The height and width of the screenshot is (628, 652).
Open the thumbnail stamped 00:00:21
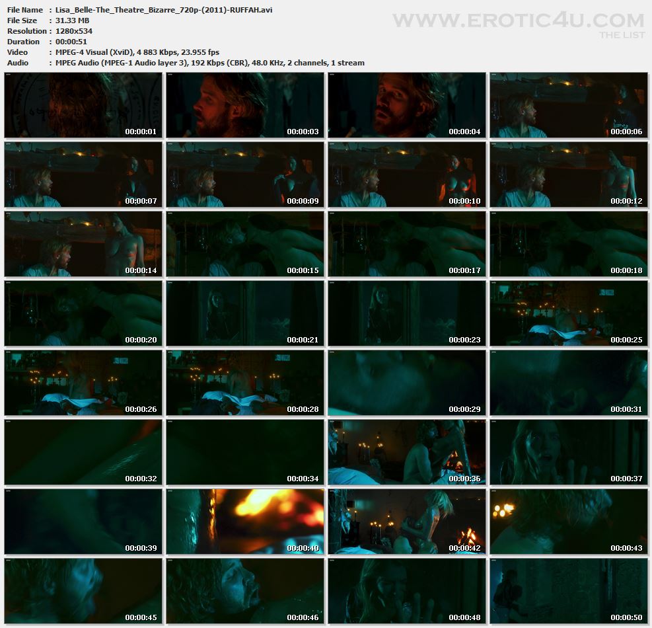coord(245,313)
